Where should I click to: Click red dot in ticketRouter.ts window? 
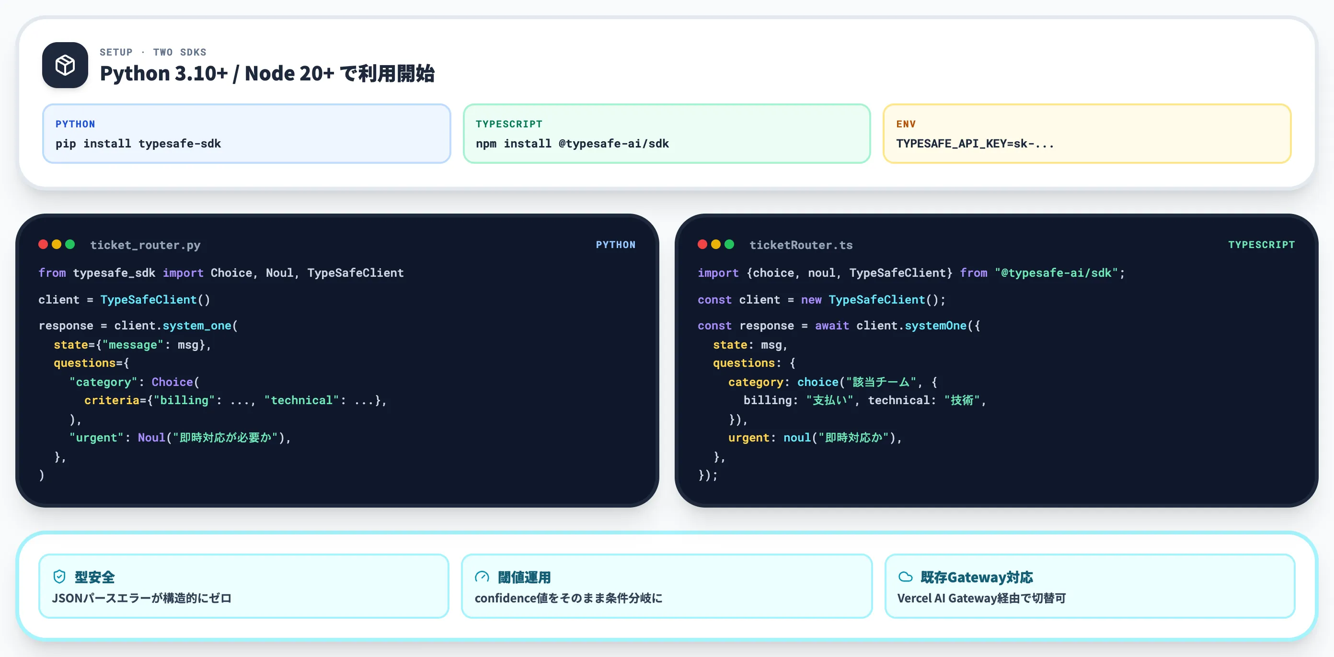702,244
